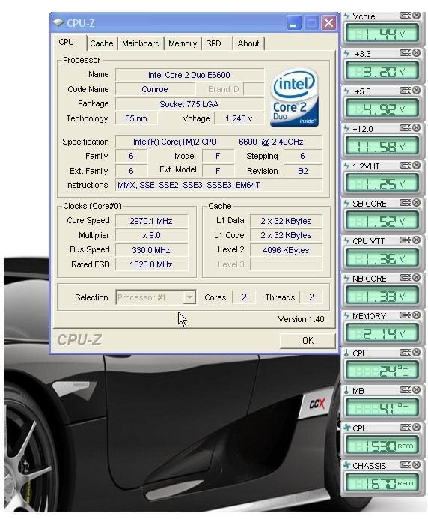Screen dimensions: 428x519
Task: Open settings icon on +3.3 monitor
Action: coord(405,53)
